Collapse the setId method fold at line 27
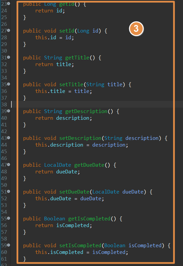The image size is (183, 266). [x=8, y=31]
